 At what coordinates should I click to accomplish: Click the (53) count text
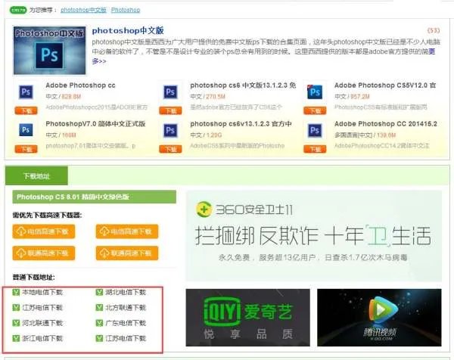(434, 30)
